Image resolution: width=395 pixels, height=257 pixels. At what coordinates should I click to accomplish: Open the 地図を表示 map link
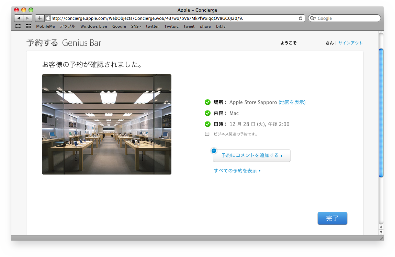tap(292, 102)
